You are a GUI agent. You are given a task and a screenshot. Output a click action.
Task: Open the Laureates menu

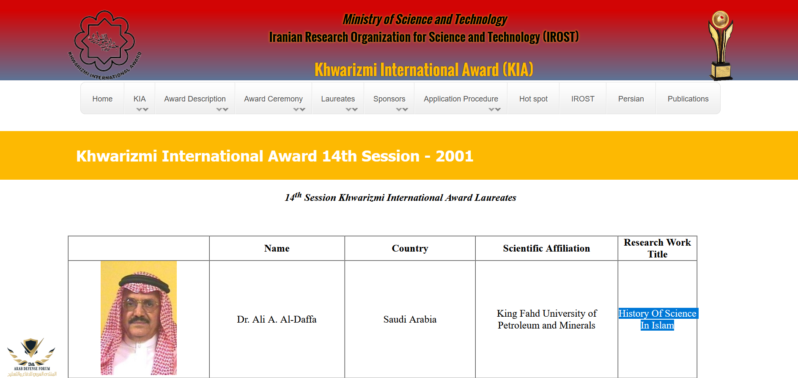pos(338,99)
